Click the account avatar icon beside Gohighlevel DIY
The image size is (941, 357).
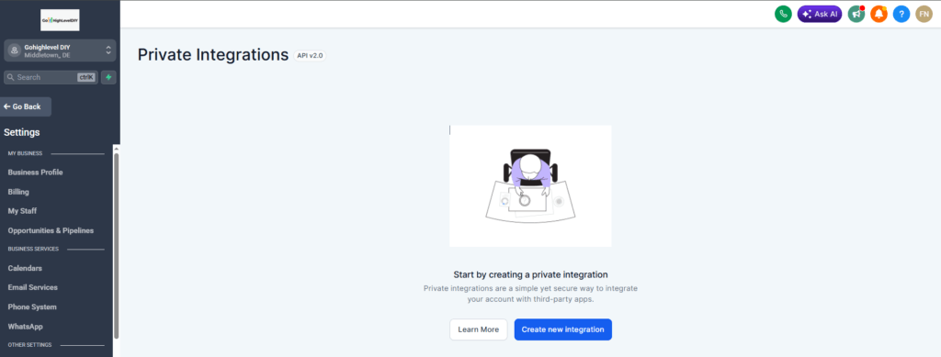point(14,50)
